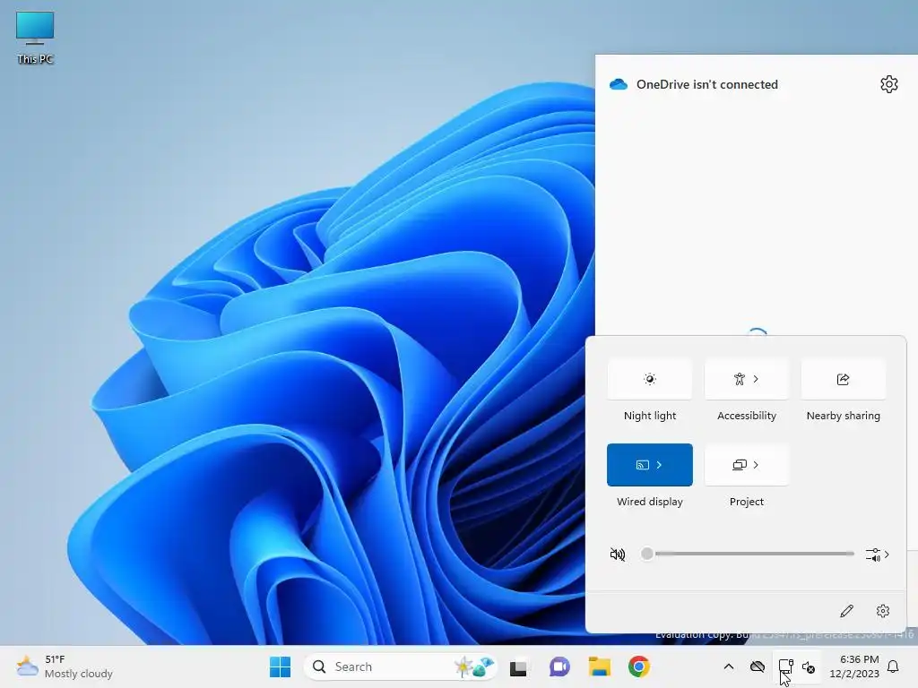Open OneDrive settings gear icon
The image size is (918, 688).
pyautogui.click(x=888, y=84)
